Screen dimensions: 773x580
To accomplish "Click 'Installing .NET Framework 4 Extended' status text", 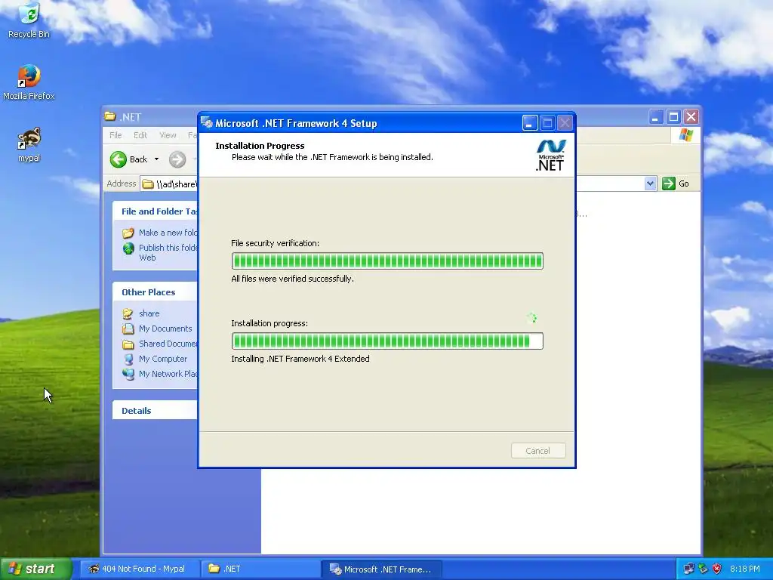I will click(300, 359).
